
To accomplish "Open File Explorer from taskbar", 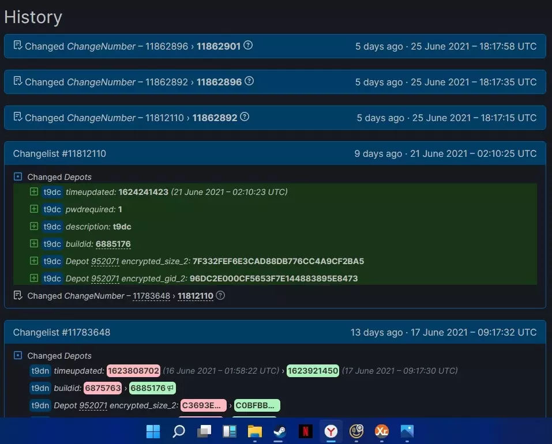I will (x=254, y=431).
